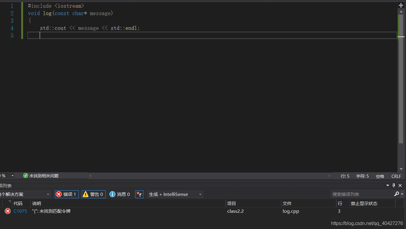Click the 行: 5 line indicator
The width and height of the screenshot is (406, 229).
coord(345,176)
